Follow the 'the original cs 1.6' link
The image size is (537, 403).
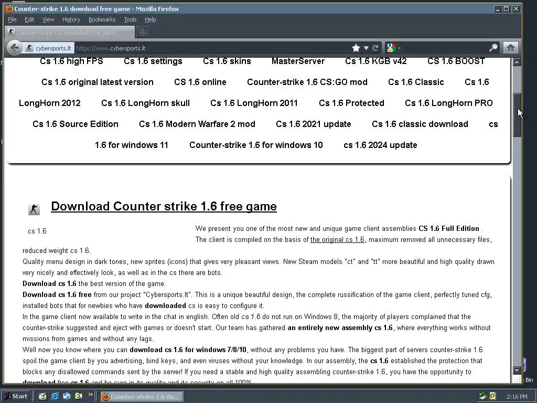click(337, 239)
